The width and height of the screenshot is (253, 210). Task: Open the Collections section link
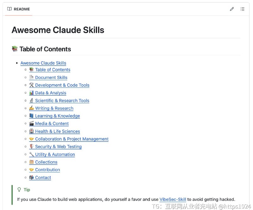coord(46,162)
